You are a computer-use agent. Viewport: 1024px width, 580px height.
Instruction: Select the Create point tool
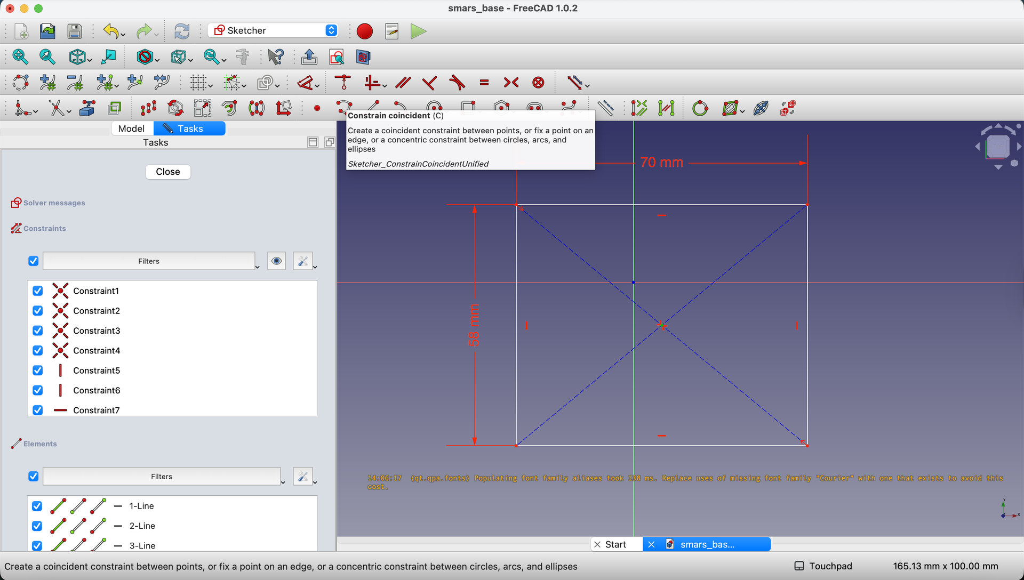[317, 108]
